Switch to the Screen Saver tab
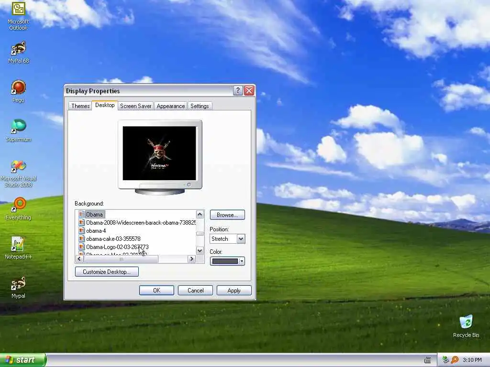 click(135, 106)
